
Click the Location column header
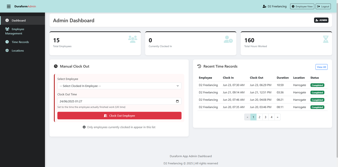click(299, 78)
